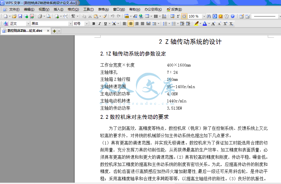Expand the font size dropdown showing 初号
Screen dimensions: 281x184
[x=87, y=24]
